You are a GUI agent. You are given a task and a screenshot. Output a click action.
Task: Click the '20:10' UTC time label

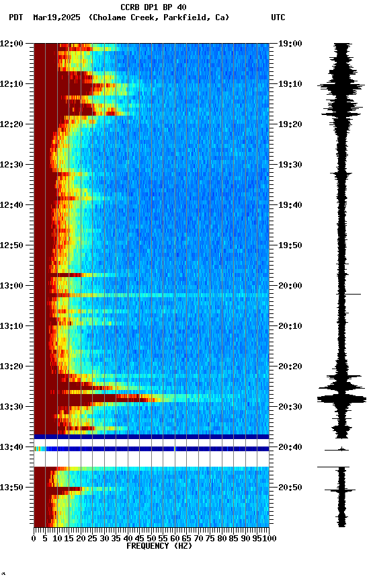[290, 326]
